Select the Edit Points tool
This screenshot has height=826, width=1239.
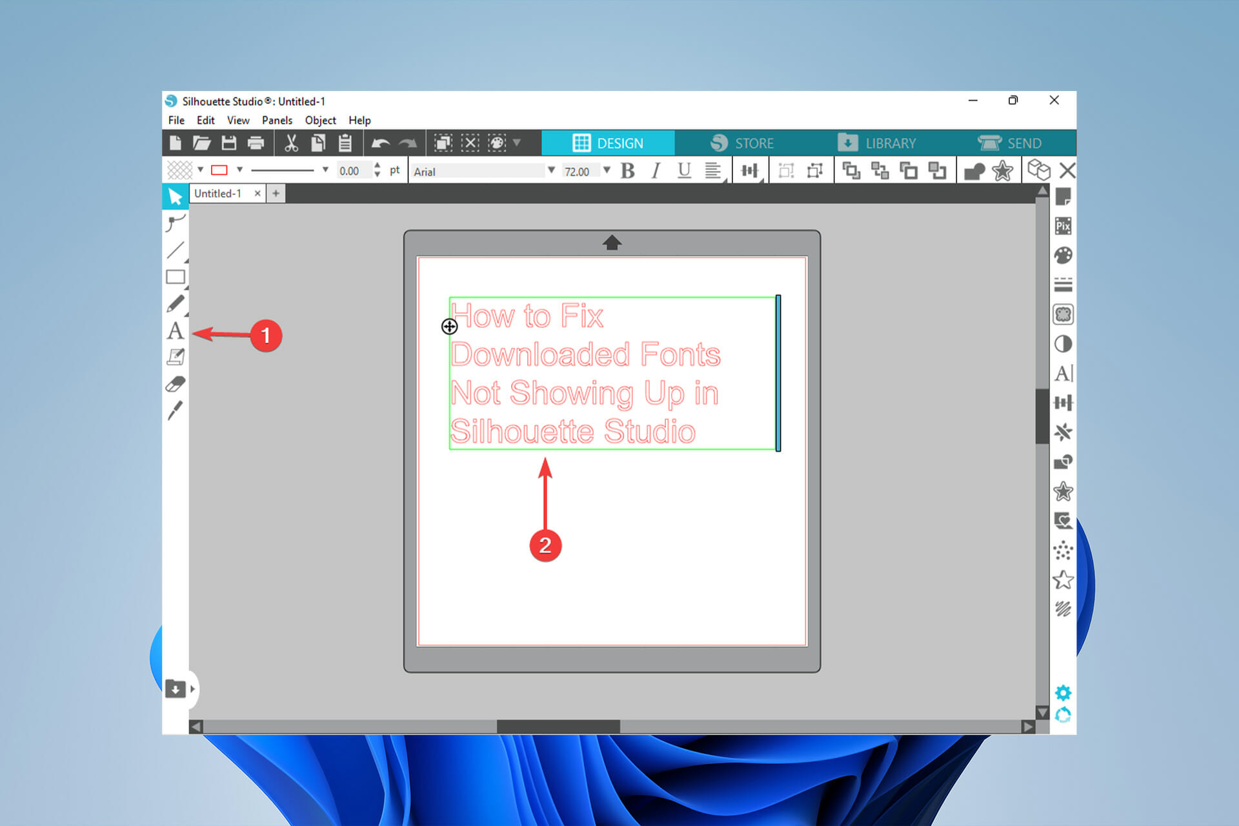pos(175,223)
